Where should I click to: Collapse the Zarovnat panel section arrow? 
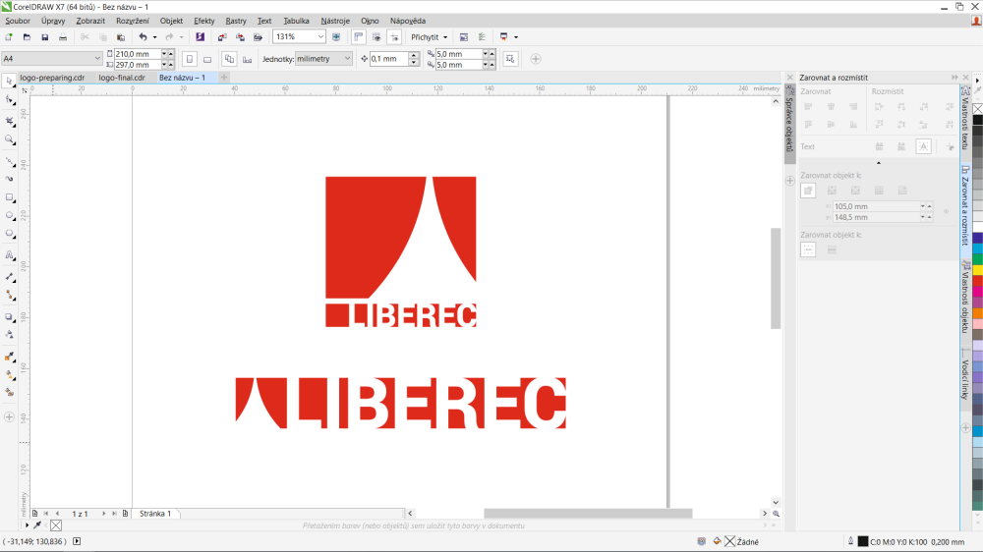coord(878,163)
